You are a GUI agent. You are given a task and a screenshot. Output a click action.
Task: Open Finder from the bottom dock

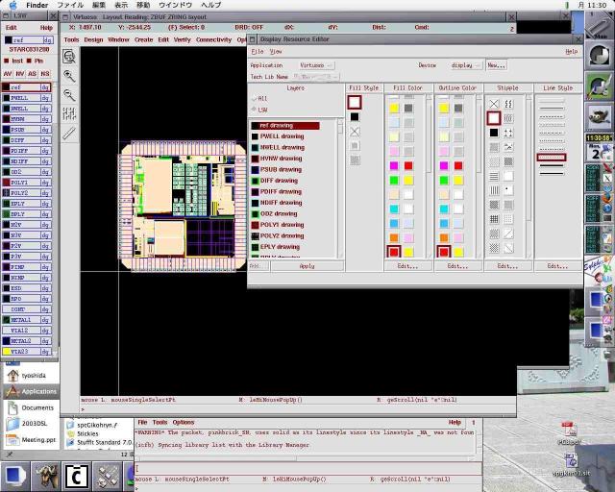point(15,476)
